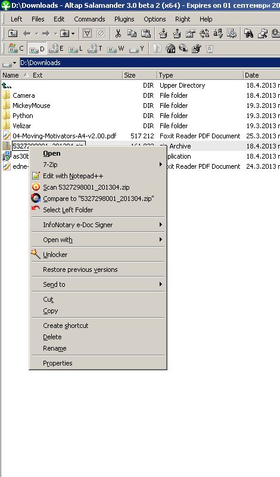
Task: Switch to network drive L
Action: 76,48
